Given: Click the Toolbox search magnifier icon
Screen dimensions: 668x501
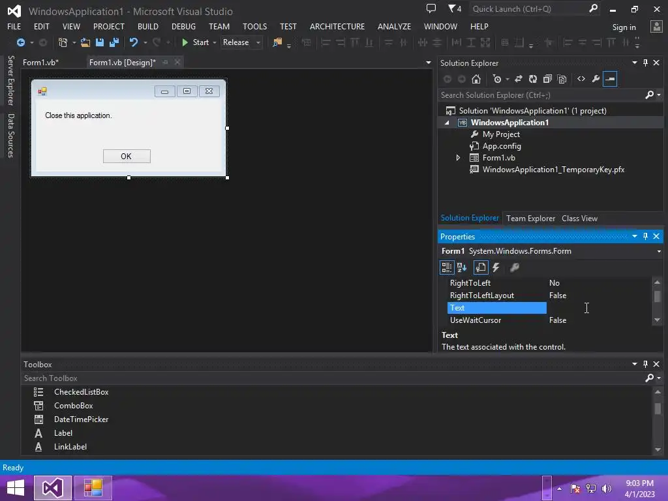Looking at the screenshot, I should click(649, 378).
